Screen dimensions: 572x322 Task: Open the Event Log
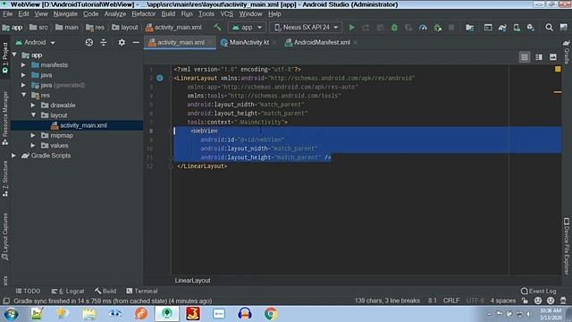(x=538, y=291)
